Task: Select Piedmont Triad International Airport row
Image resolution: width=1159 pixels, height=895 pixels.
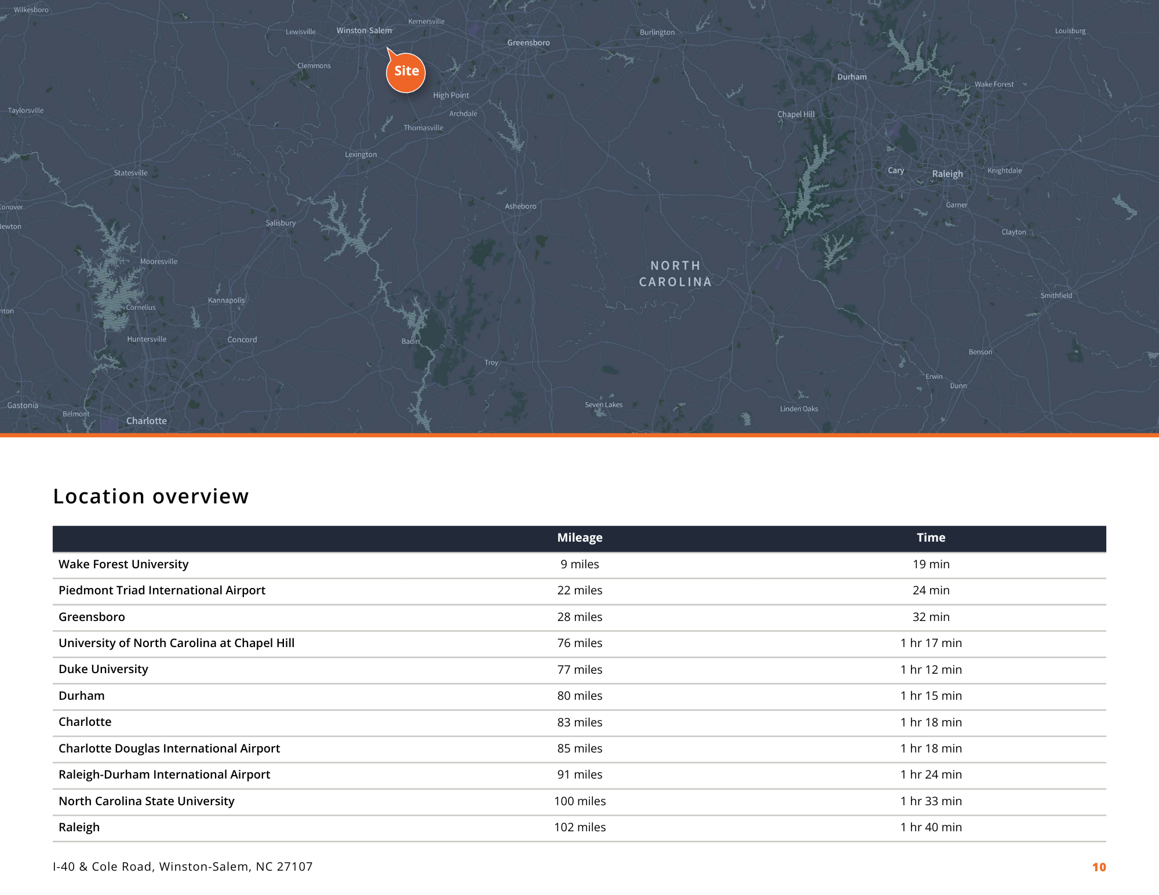Action: point(162,590)
